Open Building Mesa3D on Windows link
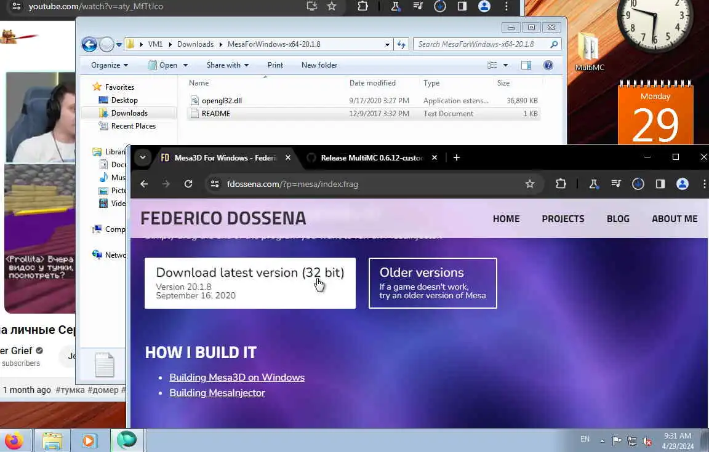Viewport: 709px width, 452px height. (x=237, y=378)
